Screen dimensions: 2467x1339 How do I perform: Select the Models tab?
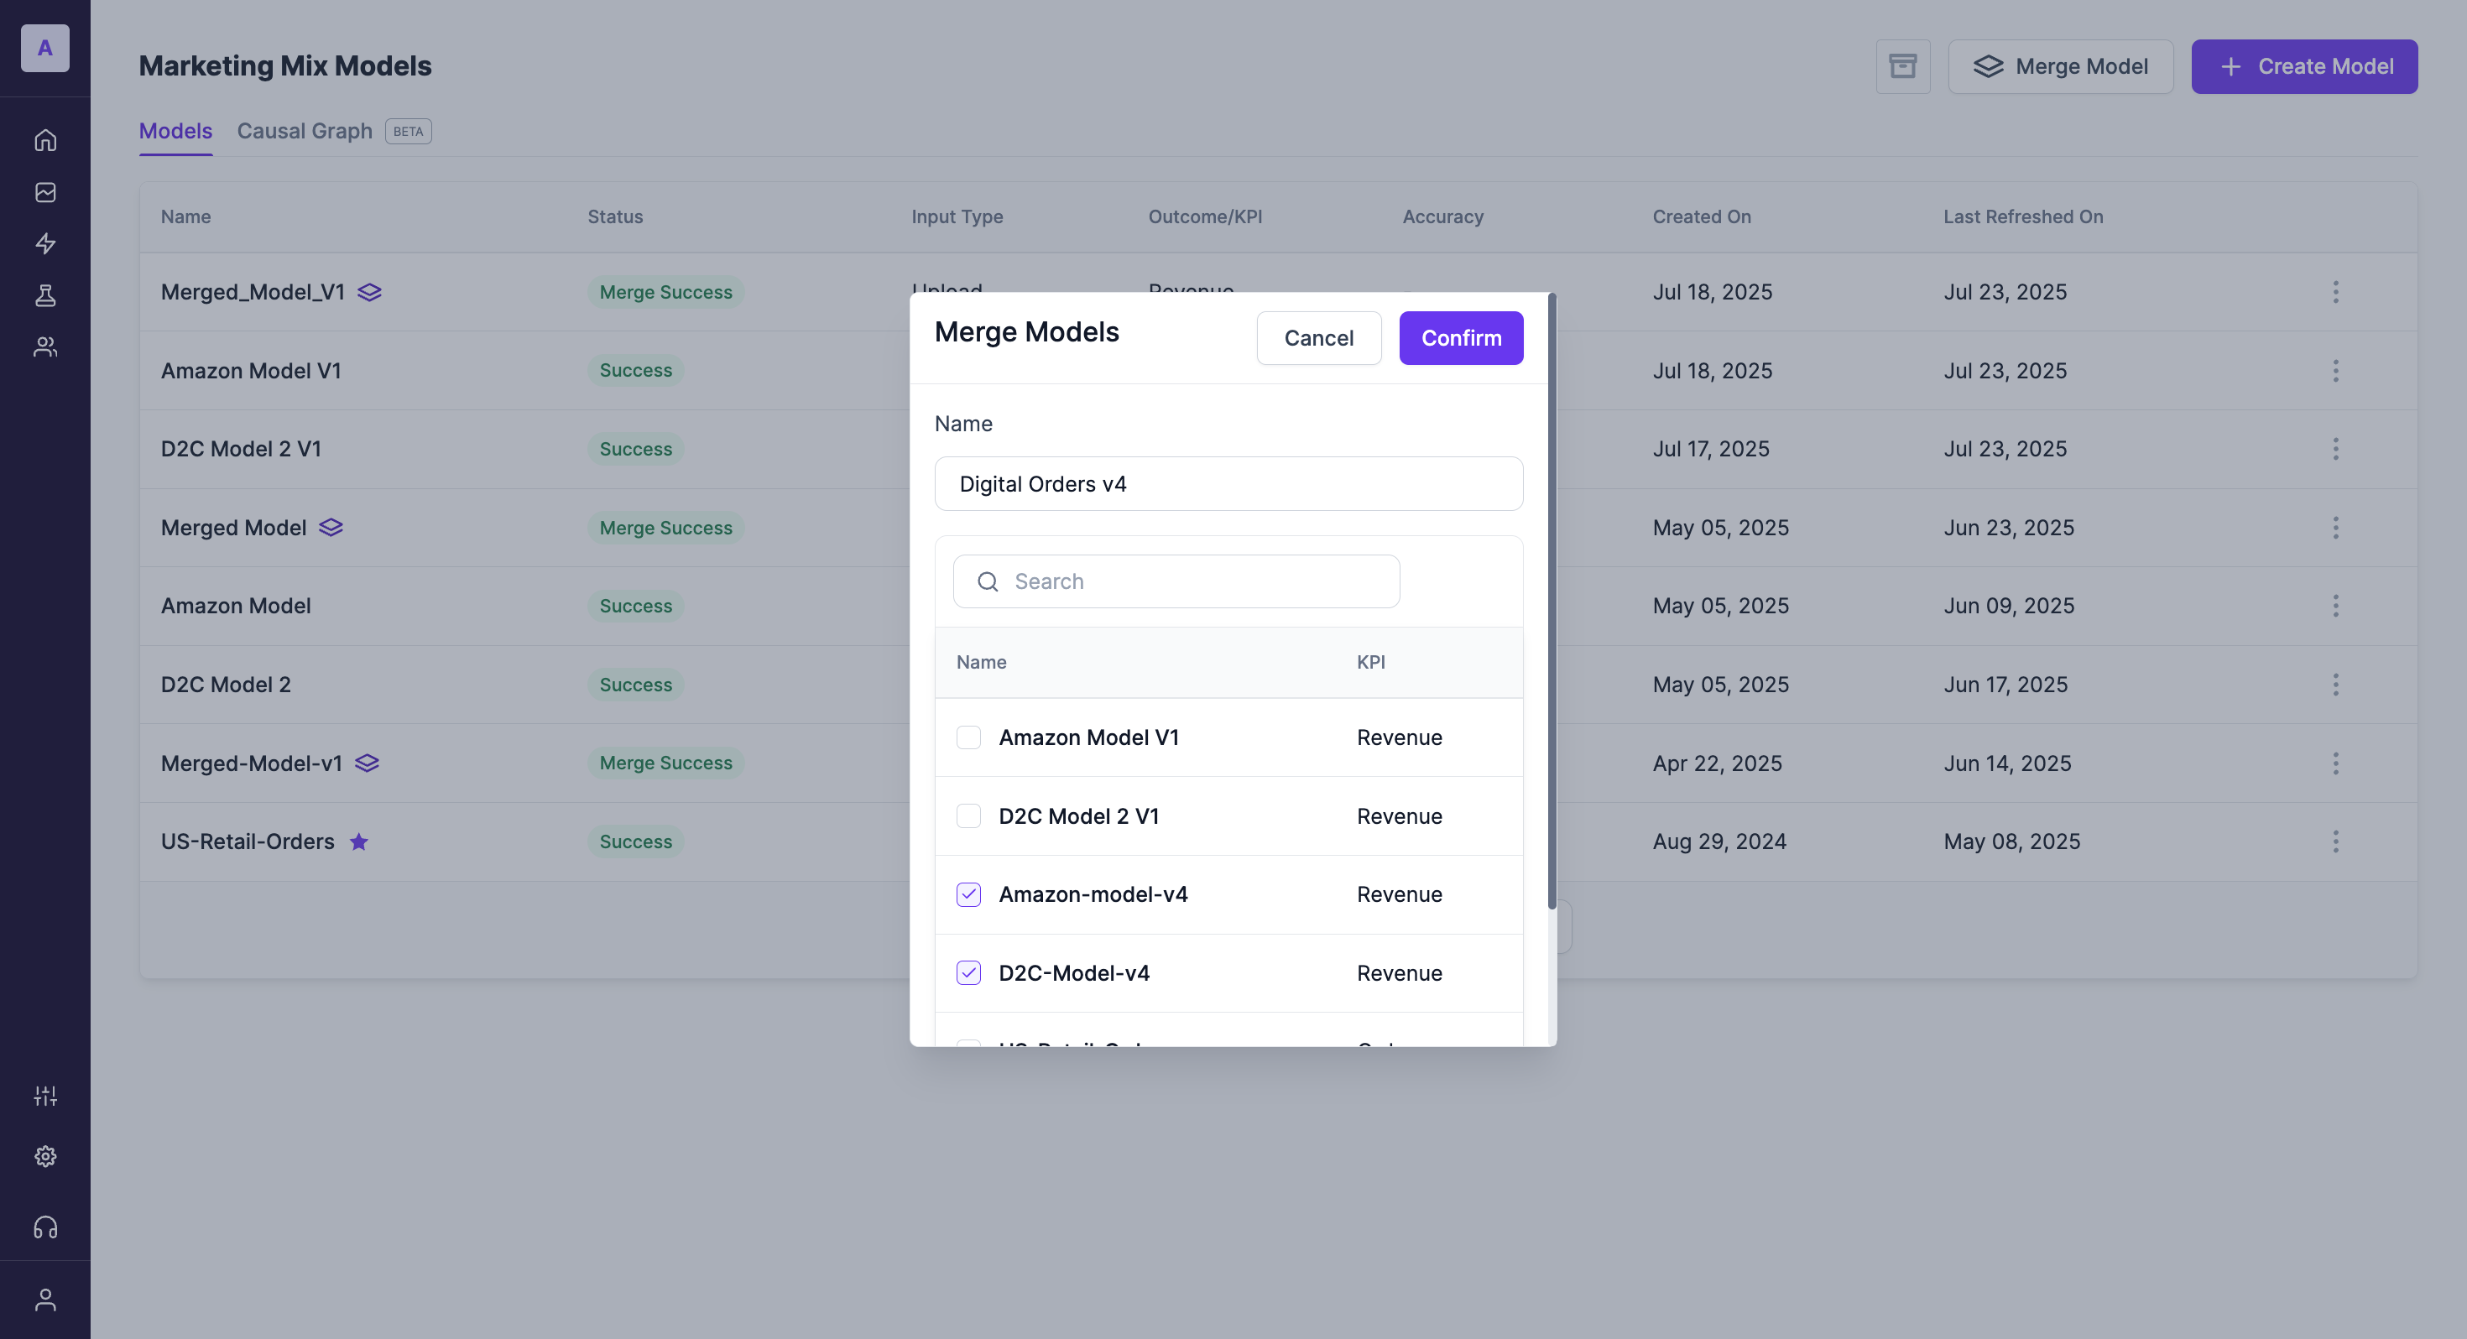[175, 131]
